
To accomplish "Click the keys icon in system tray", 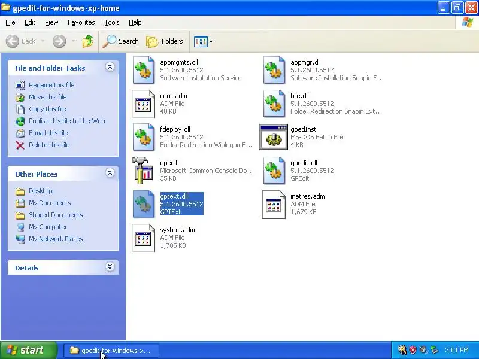I will pos(402,350).
